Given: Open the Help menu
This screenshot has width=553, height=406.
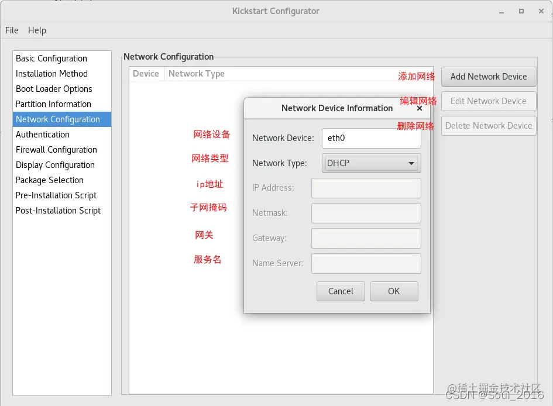Looking at the screenshot, I should pyautogui.click(x=37, y=30).
